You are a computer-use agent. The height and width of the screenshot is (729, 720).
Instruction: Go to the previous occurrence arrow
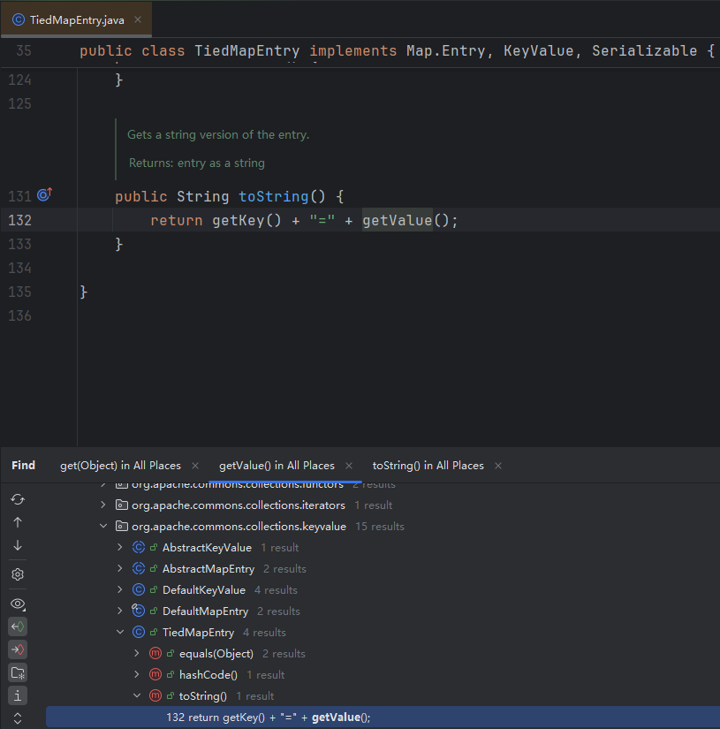[18, 522]
